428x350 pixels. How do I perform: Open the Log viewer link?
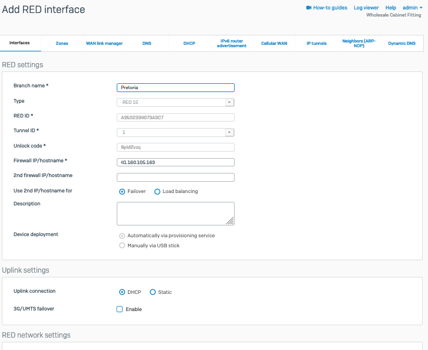pos(366,8)
